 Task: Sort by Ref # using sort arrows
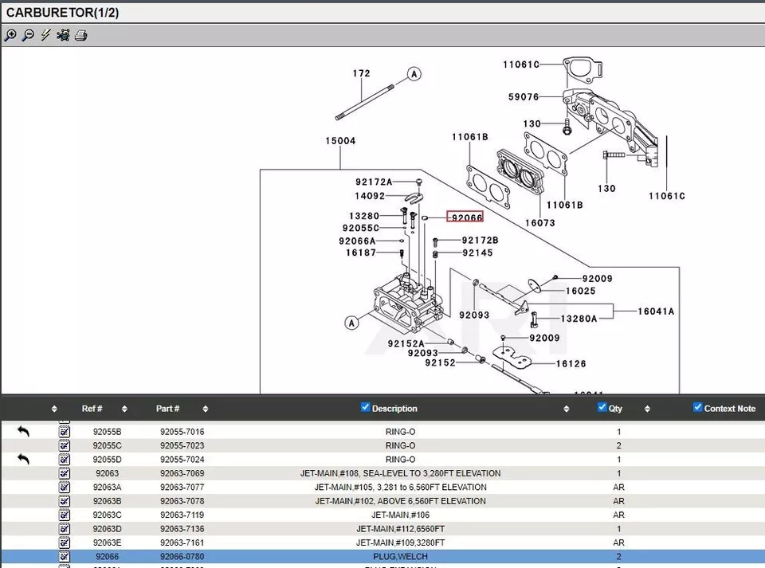[124, 409]
